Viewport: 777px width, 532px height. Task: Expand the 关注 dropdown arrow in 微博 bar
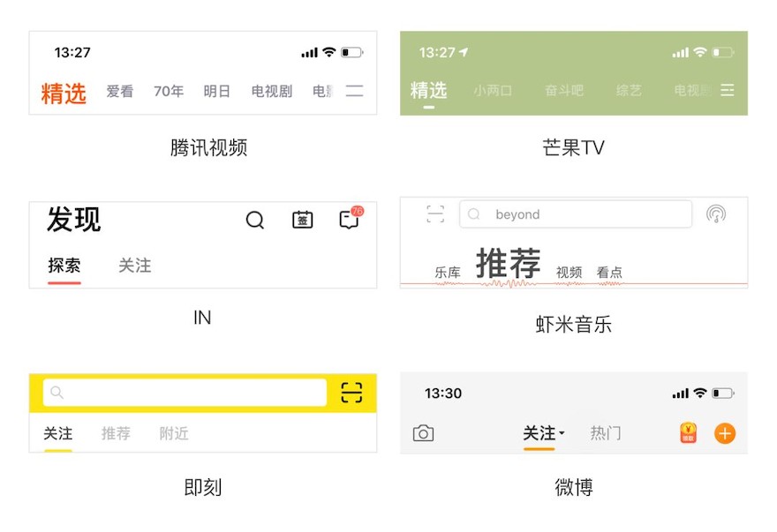pyautogui.click(x=562, y=433)
